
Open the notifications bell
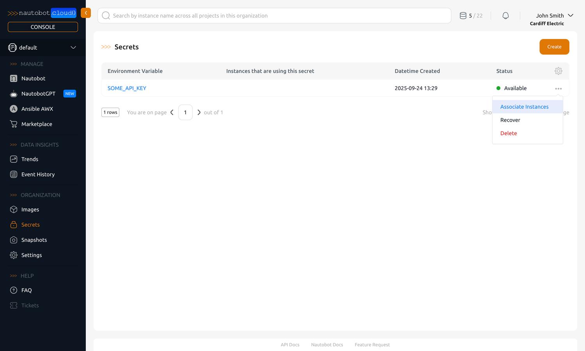point(505,15)
